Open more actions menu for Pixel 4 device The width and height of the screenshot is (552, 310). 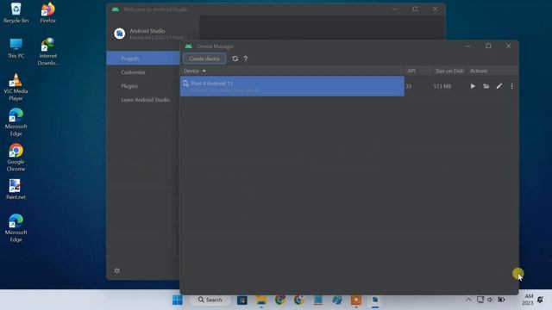pos(511,86)
